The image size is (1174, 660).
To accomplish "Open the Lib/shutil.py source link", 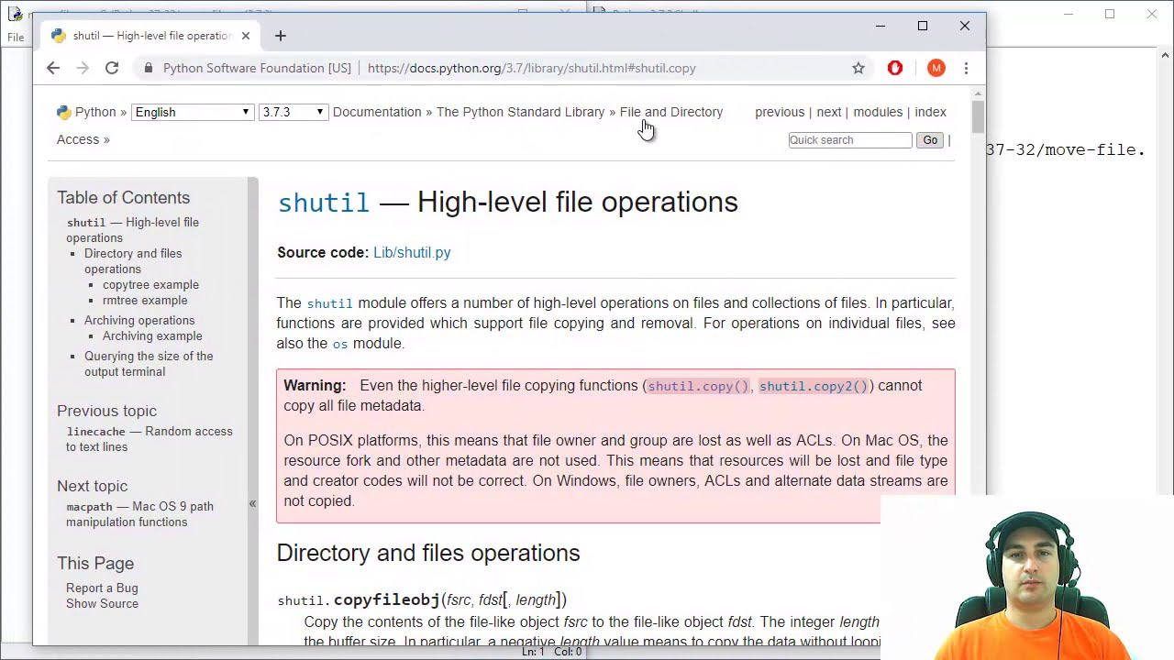I will (x=412, y=252).
